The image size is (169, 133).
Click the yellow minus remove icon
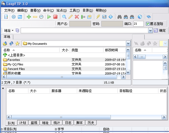(x=35, y=17)
